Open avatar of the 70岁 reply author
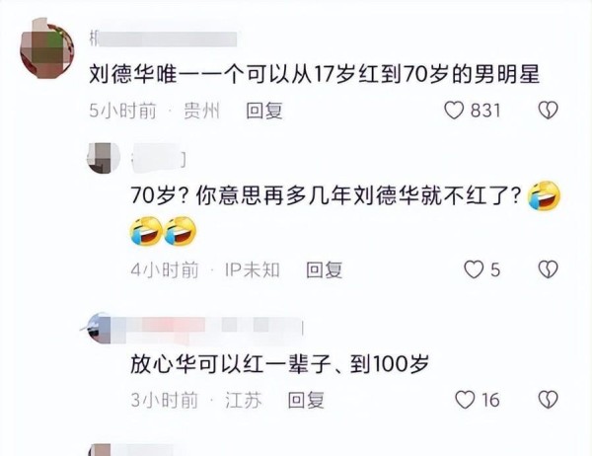 (x=104, y=158)
